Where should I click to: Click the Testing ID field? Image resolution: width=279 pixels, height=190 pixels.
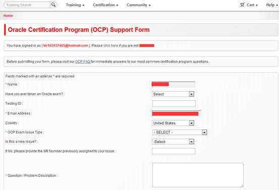pyautogui.click(x=174, y=103)
